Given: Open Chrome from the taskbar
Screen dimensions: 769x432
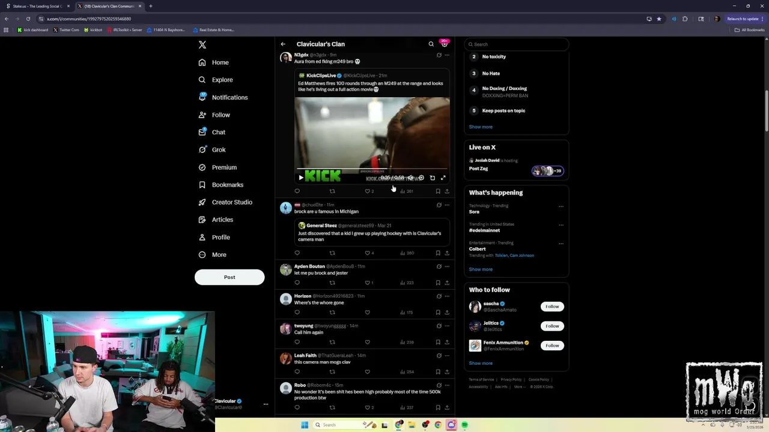Looking at the screenshot, I should [438, 425].
